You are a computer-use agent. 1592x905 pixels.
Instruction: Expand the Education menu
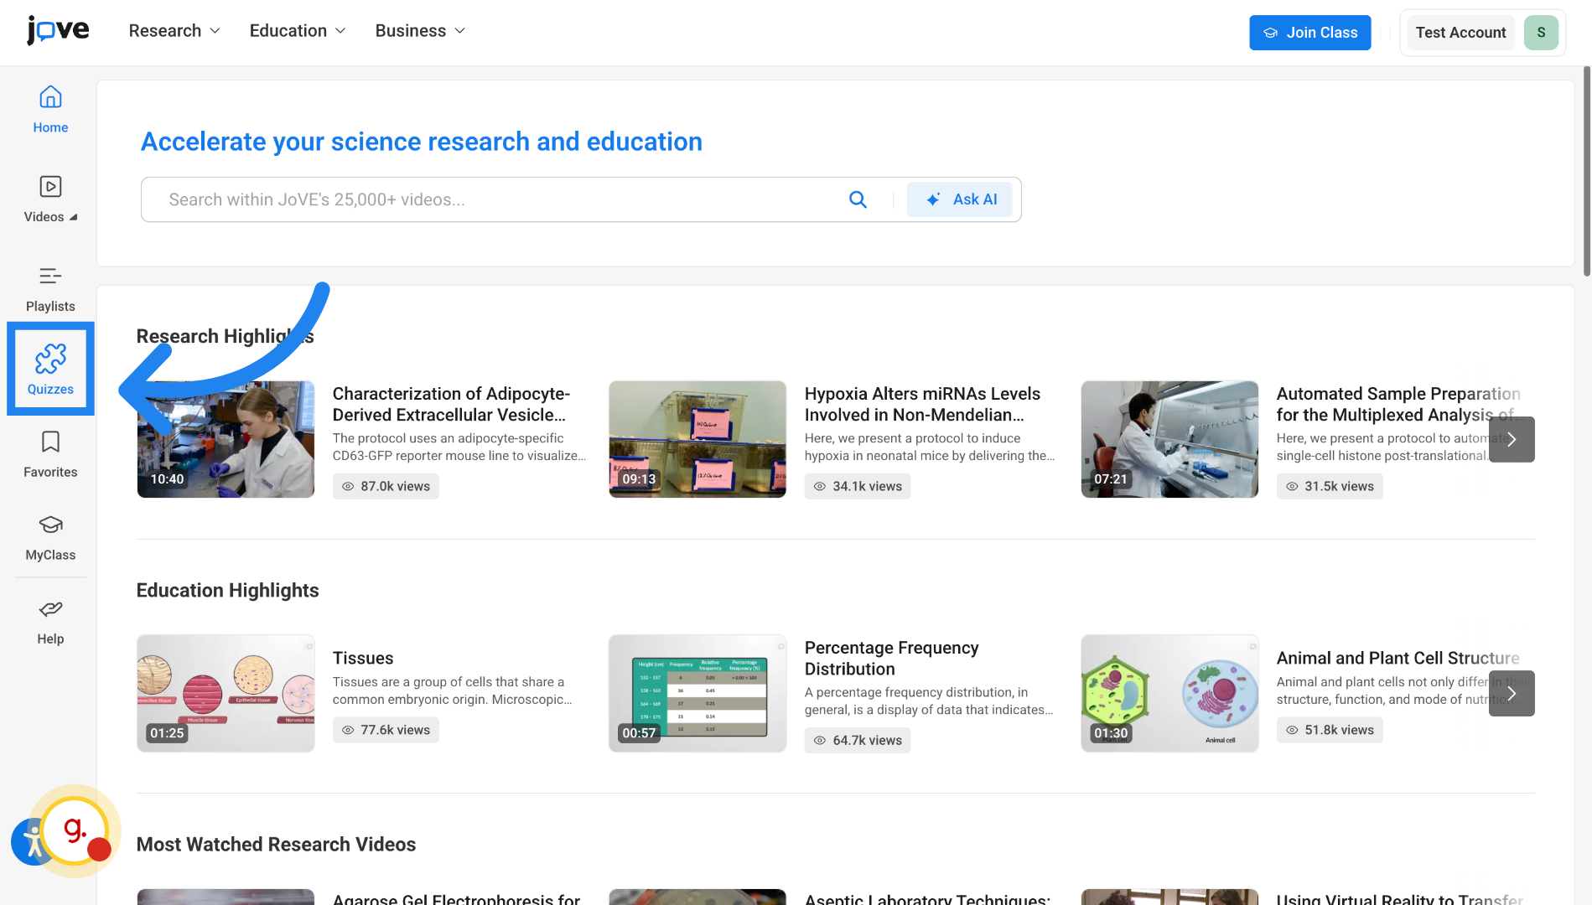coord(298,31)
